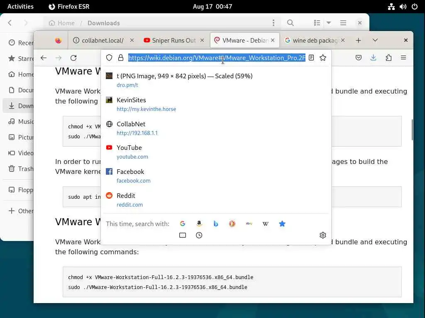Open the Firefox downloads panel
Screen dimensions: 425x318
tap(373, 58)
